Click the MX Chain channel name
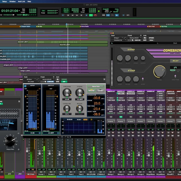This screenshot has height=181, width=181. click(x=31, y=174)
